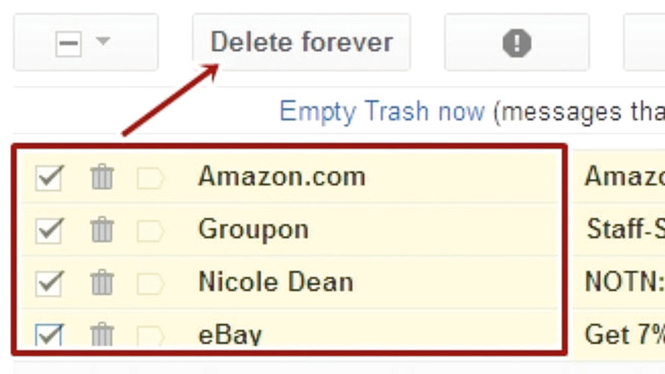This screenshot has width=665, height=374.
Task: Toggle importance marker on Nicole Dean row
Action: (150, 282)
